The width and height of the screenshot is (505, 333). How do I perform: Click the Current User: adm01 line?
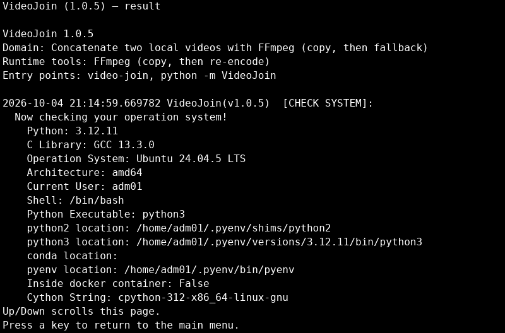pyautogui.click(x=85, y=186)
